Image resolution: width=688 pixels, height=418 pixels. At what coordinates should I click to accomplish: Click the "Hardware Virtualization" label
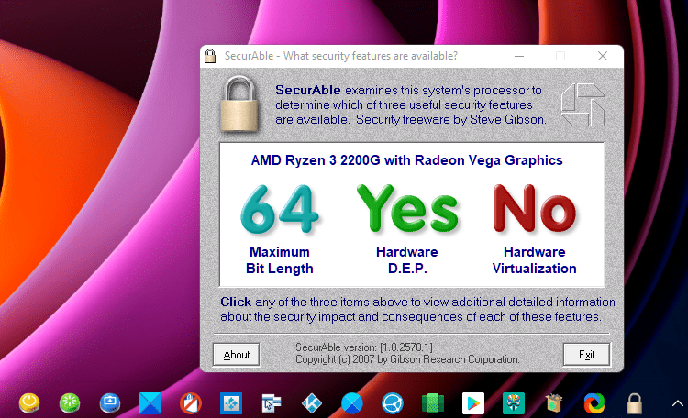pos(535,260)
